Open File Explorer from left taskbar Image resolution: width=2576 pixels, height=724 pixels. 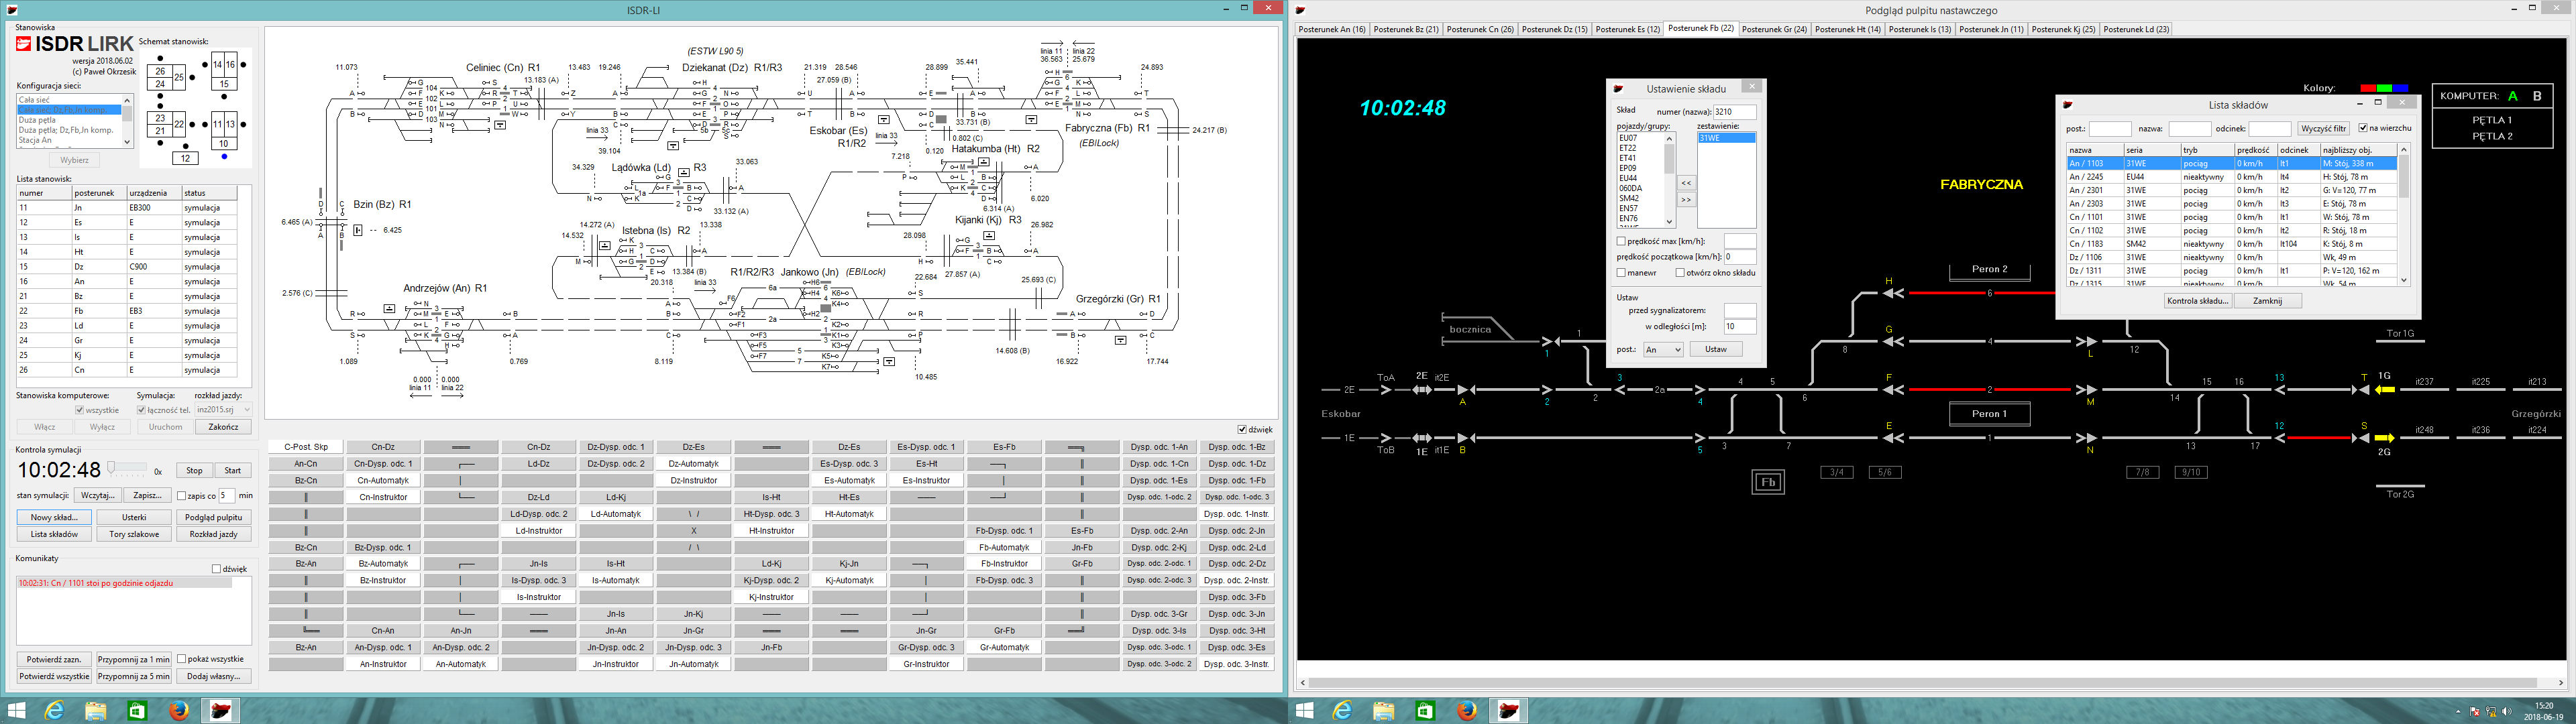95,711
